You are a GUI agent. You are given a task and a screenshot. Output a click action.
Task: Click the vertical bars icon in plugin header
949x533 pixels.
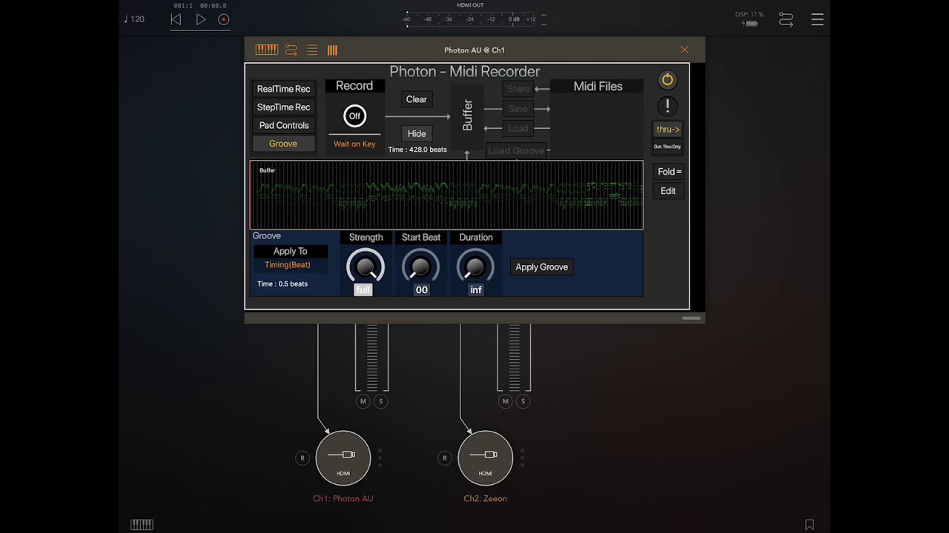pos(332,50)
